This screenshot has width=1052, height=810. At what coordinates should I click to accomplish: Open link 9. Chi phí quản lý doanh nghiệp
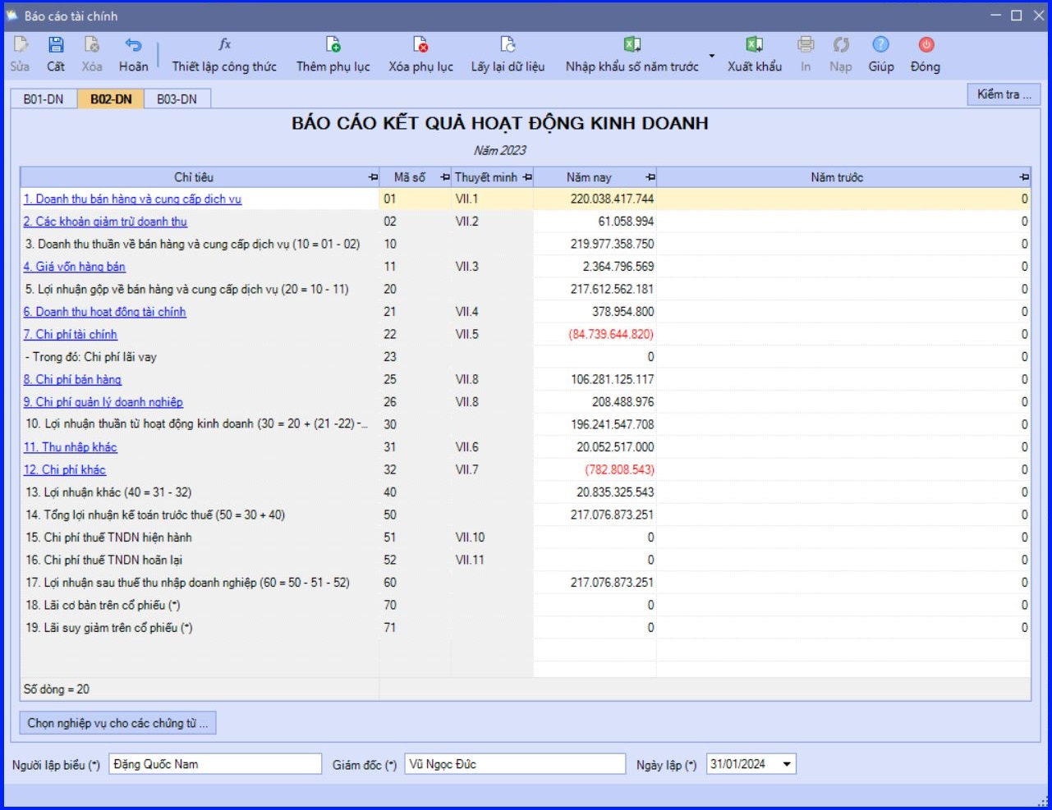point(103,402)
